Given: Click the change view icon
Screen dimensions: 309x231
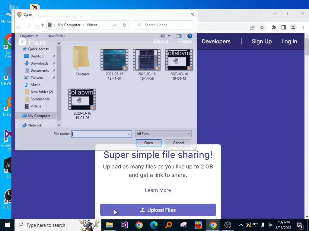Looking at the screenshot, I should (163, 36).
